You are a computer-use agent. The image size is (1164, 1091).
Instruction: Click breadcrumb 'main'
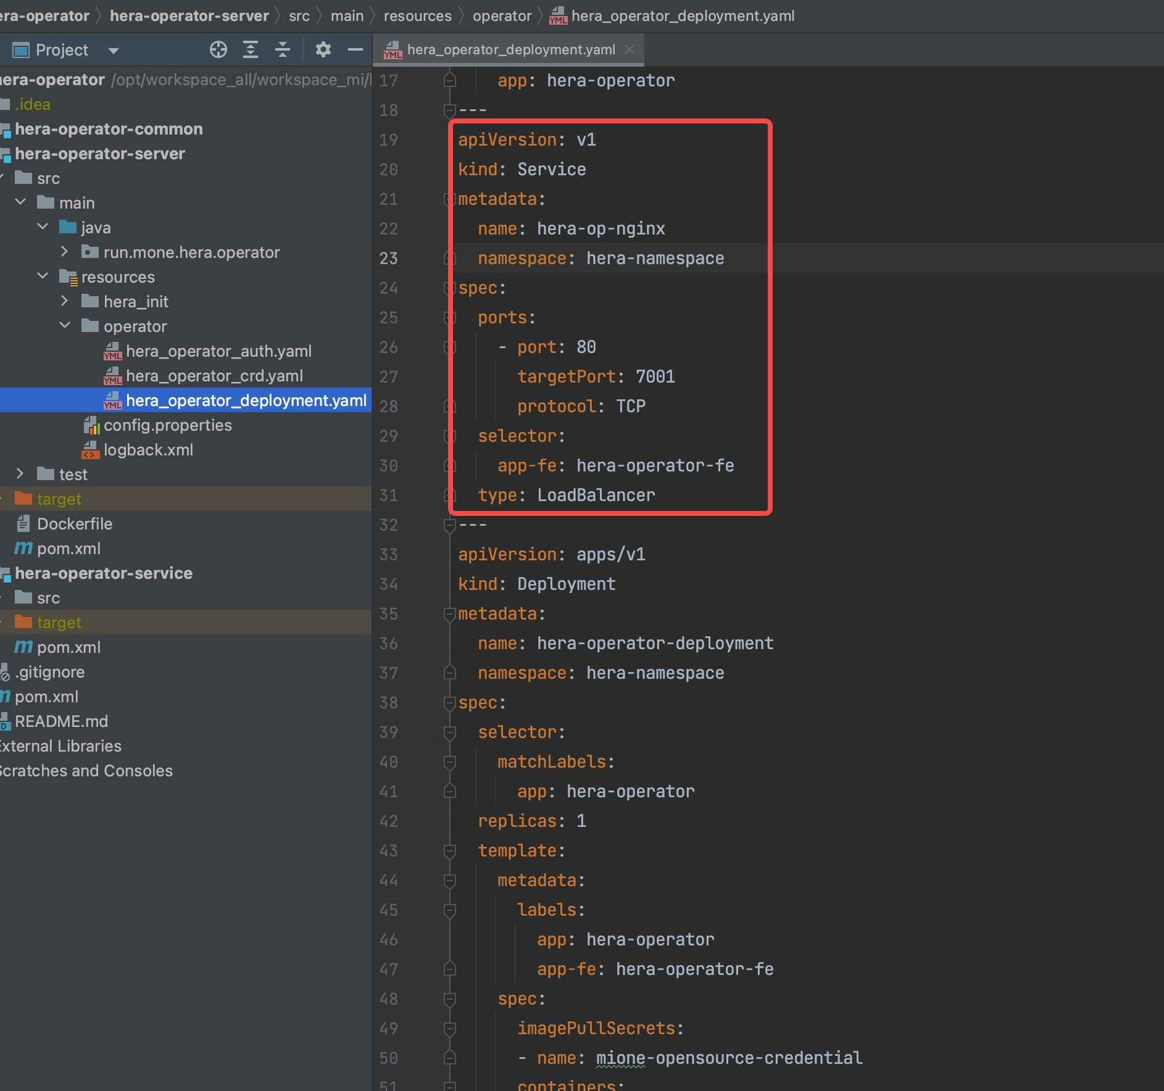pyautogui.click(x=347, y=16)
